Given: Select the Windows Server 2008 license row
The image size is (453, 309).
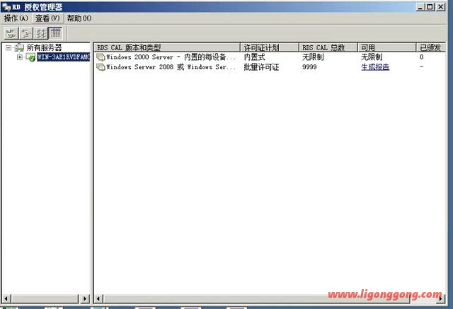Looking at the screenshot, I should (270, 67).
